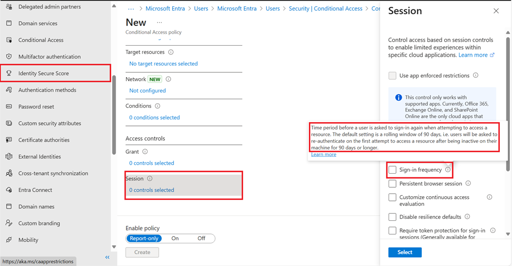
Task: Tick Persistent browser session checkbox
Action: point(392,184)
